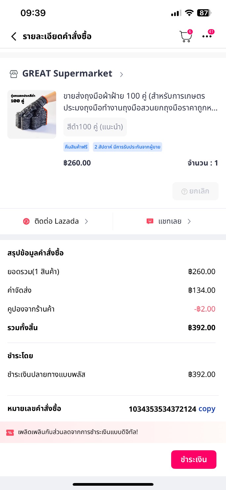
Task: Tap the battery indicator in status bar
Action: [204, 13]
